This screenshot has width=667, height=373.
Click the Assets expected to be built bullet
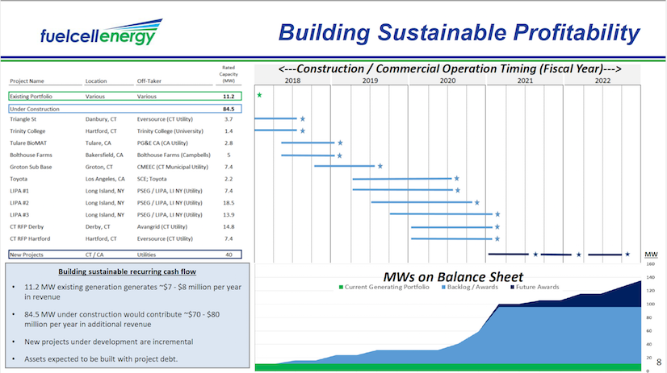point(101,359)
